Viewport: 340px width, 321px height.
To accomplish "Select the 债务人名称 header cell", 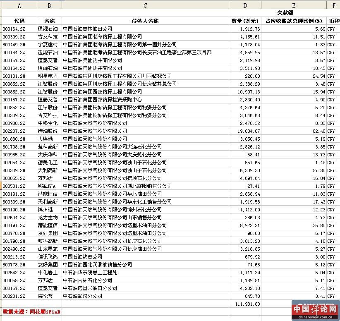I will pyautogui.click(x=145, y=21).
